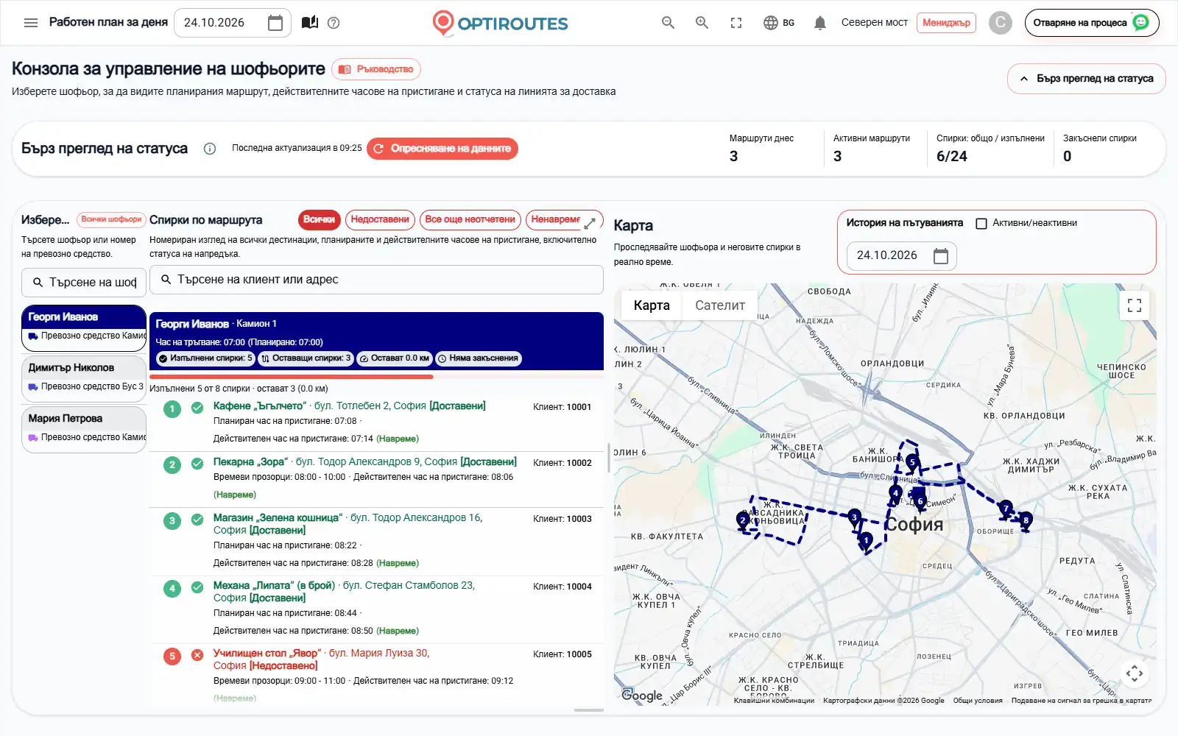
Task: Collapse Бърз преглед на статуса expander
Action: tap(1087, 79)
